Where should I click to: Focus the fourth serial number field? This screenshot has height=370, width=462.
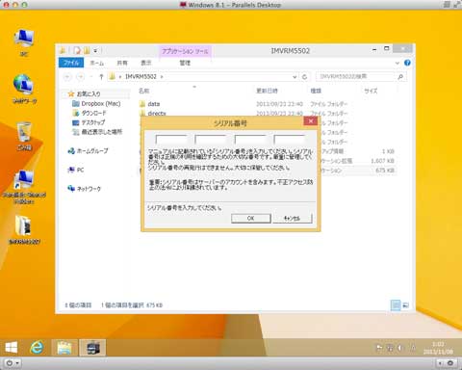pos(290,140)
